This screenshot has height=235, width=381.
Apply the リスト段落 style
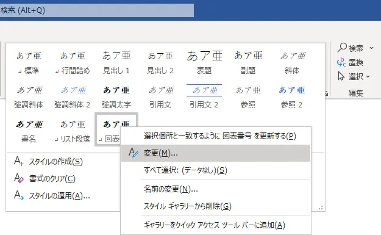pyautogui.click(x=73, y=131)
